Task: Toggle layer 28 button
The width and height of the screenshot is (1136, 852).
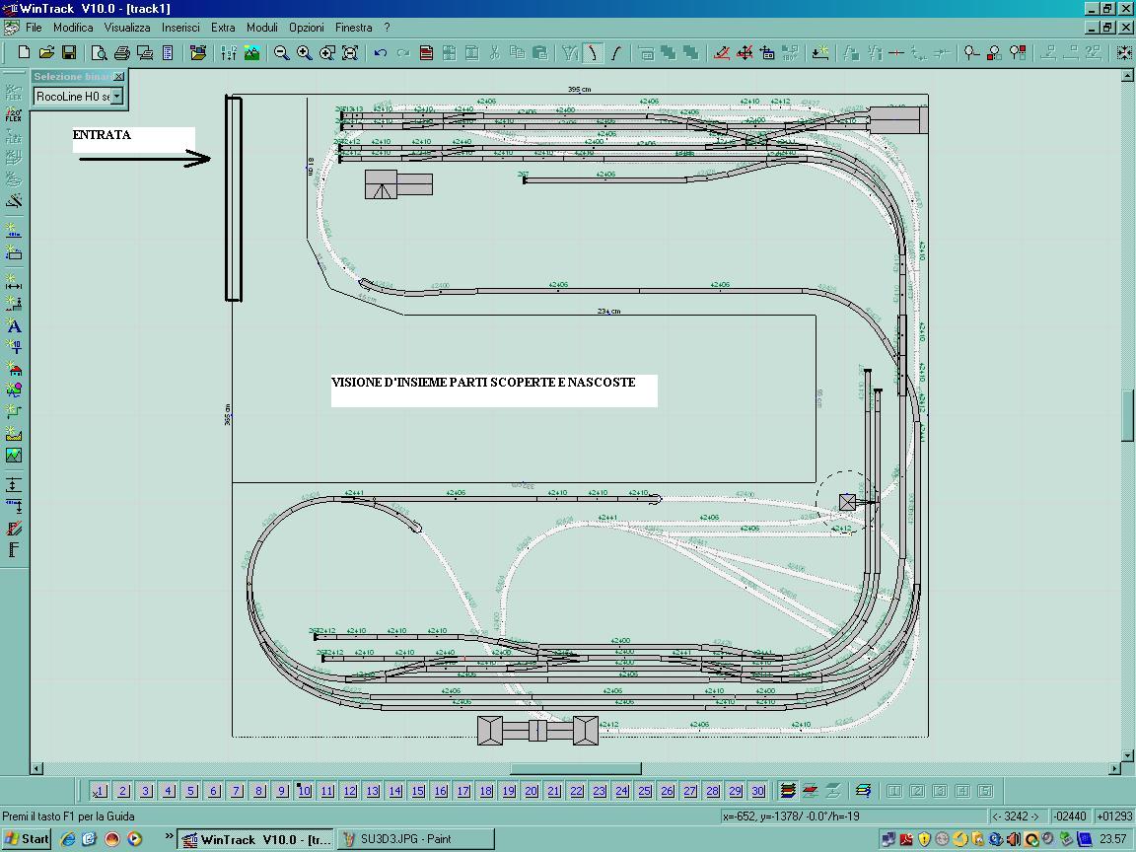Action: pyautogui.click(x=713, y=791)
